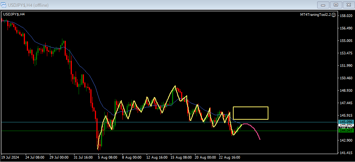
Task: Click the 145.090 teal price label
Action: pos(346,122)
